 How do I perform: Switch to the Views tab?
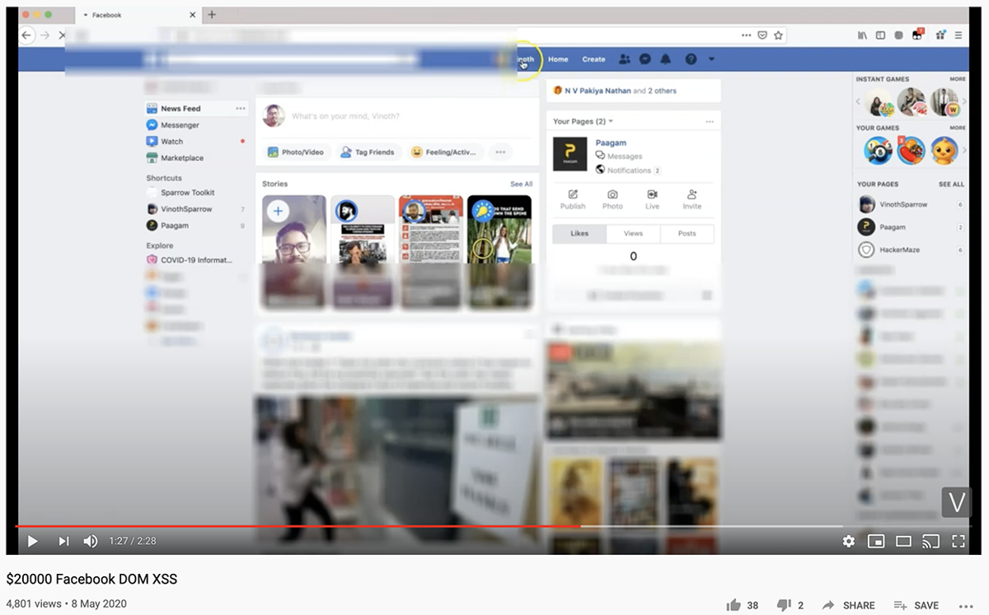(x=633, y=234)
